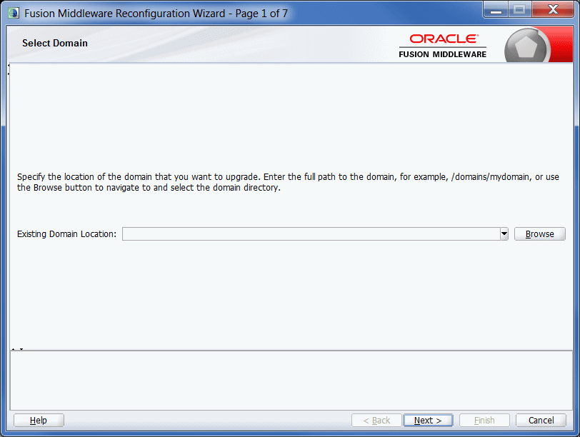Cancel the Reconfiguration Wizard
Image resolution: width=580 pixels, height=437 pixels.
click(x=541, y=421)
